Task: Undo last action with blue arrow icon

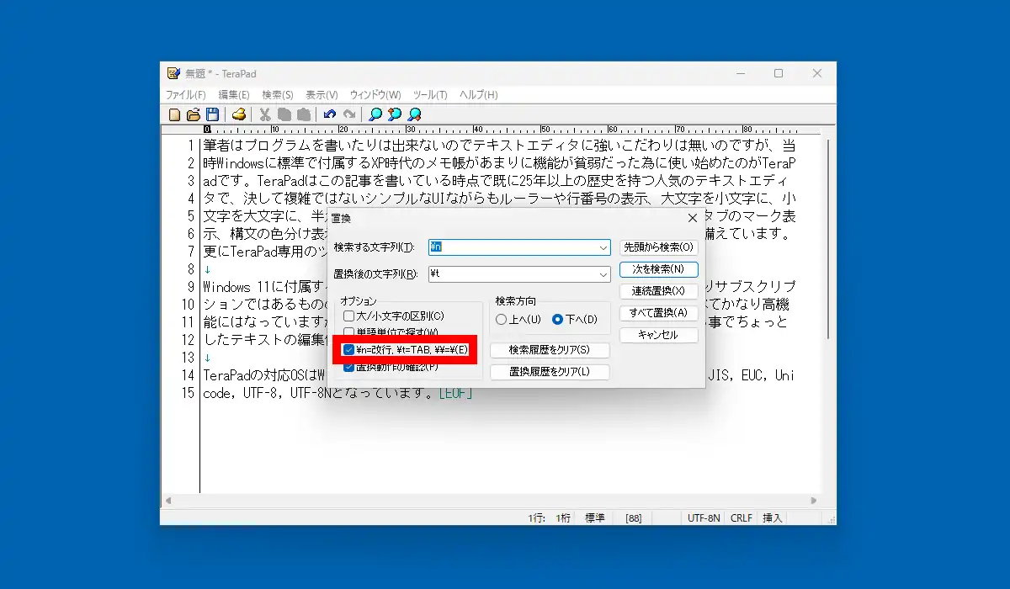Action: tap(330, 114)
